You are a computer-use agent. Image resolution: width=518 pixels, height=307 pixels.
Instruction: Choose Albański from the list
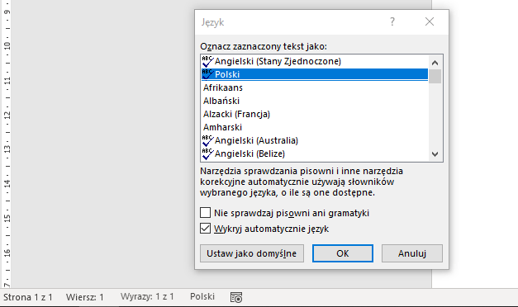point(315,101)
